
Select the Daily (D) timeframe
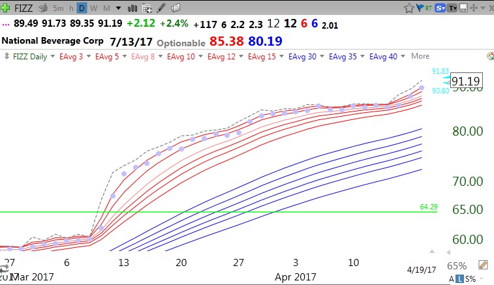pos(82,8)
